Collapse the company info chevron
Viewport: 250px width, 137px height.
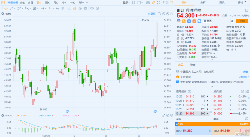(x=212, y=87)
